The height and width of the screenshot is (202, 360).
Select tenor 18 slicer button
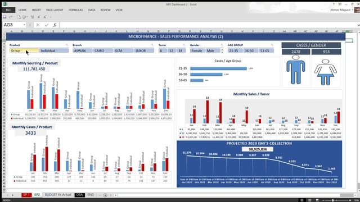[x=181, y=50]
